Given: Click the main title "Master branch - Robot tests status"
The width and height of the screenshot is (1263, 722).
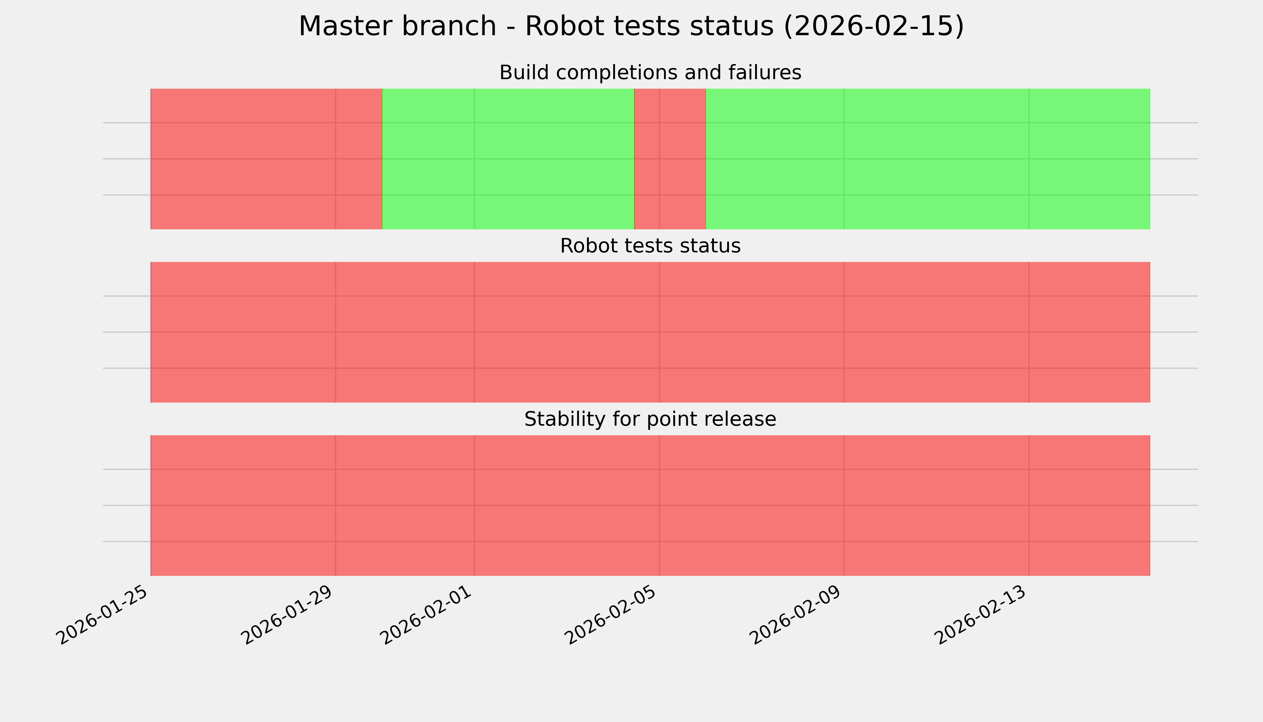Looking at the screenshot, I should [x=631, y=26].
